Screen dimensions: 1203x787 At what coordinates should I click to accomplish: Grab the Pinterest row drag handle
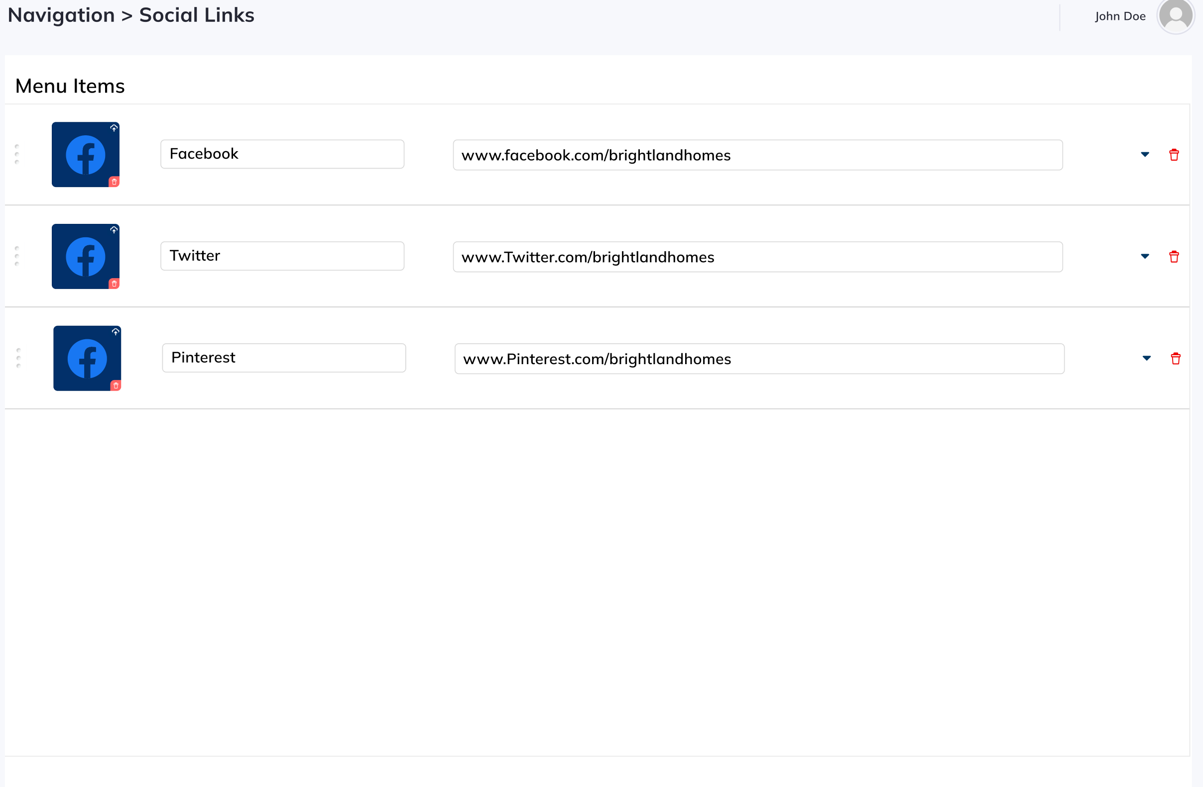(19, 358)
